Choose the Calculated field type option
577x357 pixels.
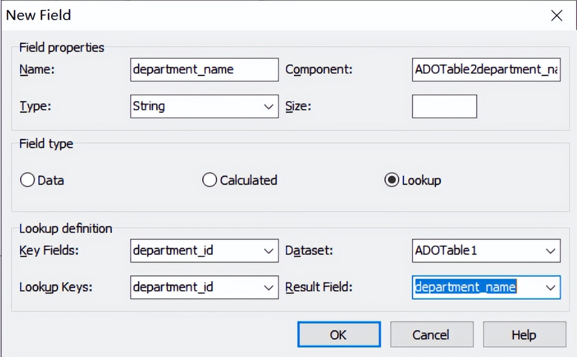(x=209, y=180)
